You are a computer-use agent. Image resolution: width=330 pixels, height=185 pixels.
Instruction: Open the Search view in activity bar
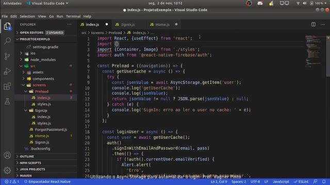click(x=7, y=41)
